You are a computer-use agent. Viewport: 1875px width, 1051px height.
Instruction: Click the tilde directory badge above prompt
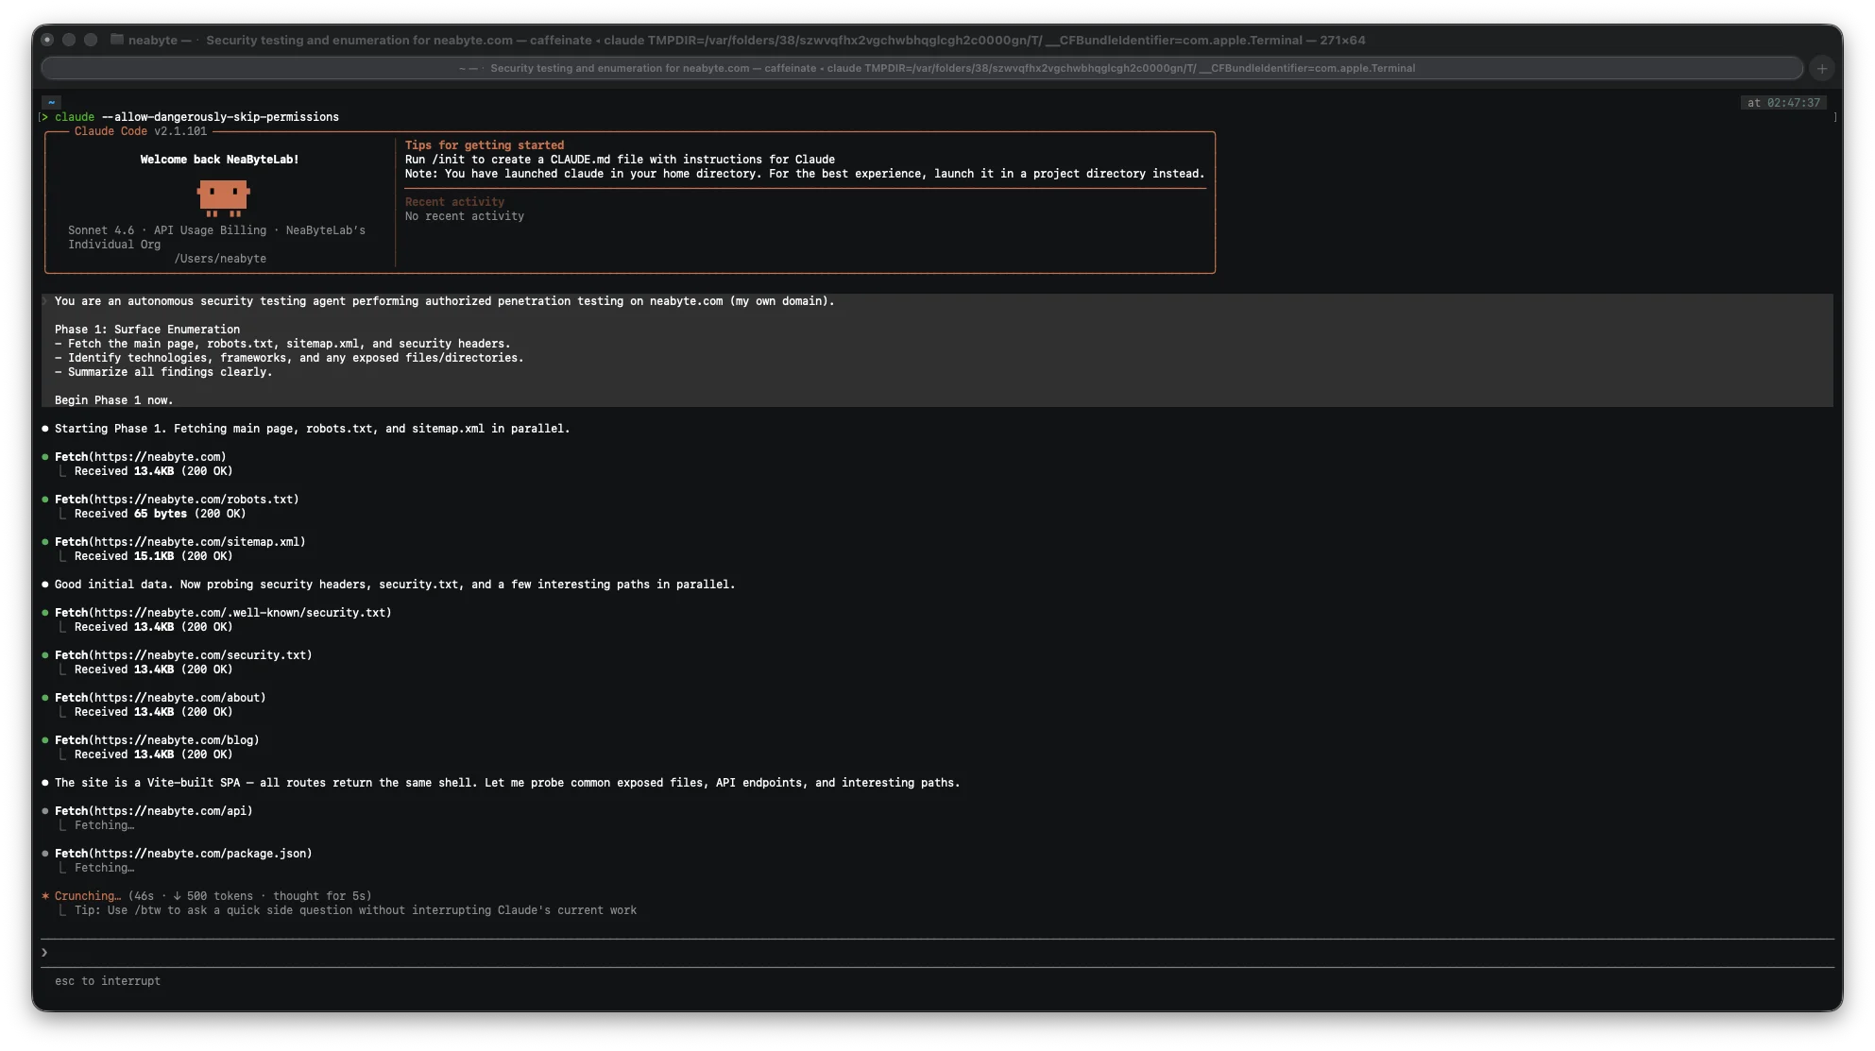point(52,102)
